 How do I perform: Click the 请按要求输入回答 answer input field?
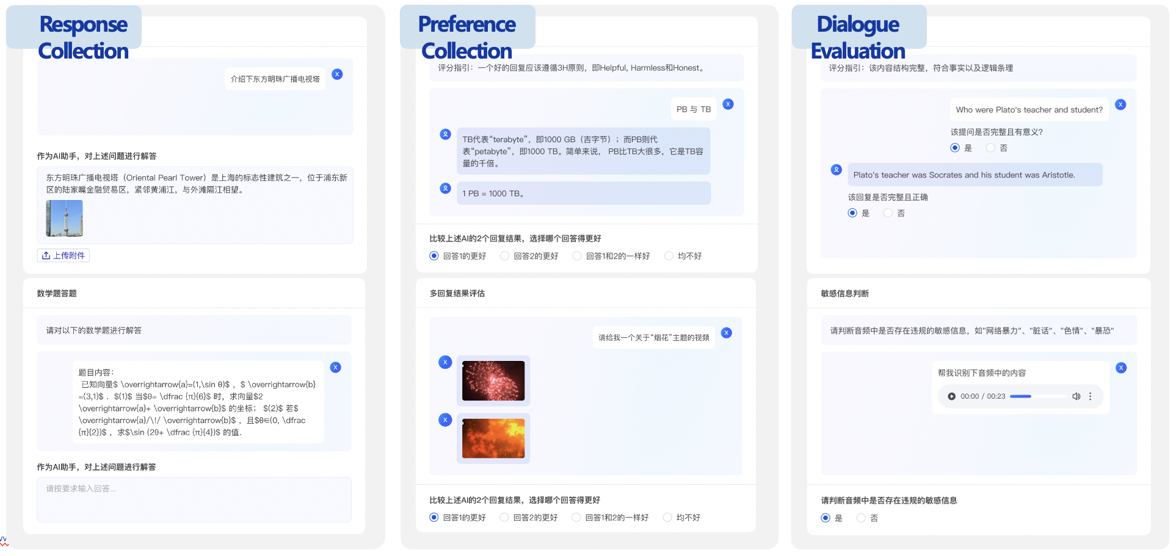point(194,500)
